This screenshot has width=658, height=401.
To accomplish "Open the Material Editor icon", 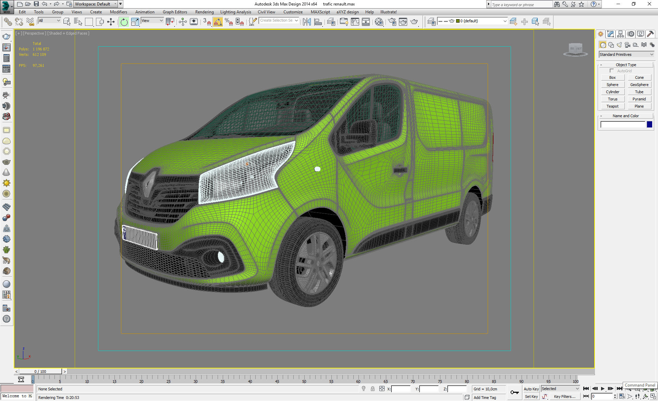I will coord(379,22).
